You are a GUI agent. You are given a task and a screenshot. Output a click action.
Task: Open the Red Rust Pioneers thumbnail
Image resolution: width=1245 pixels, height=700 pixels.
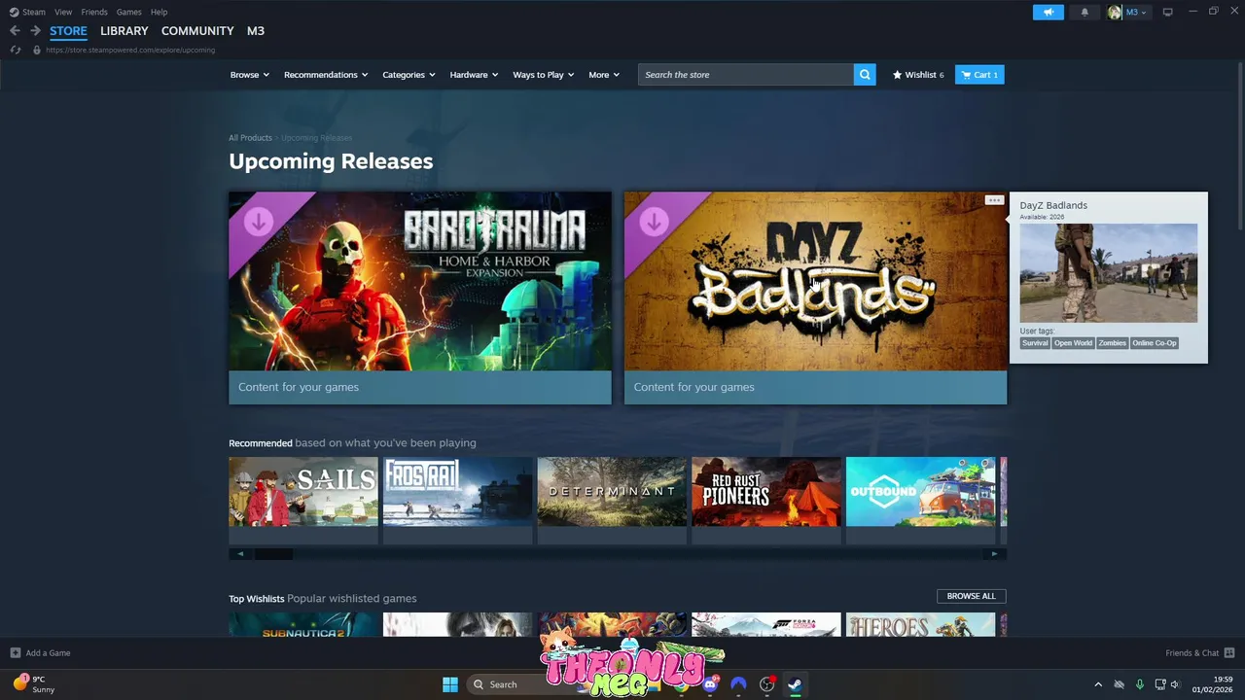tap(766, 492)
